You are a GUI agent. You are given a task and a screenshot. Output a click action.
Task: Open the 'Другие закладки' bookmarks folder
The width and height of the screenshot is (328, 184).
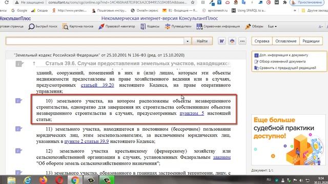[315, 10]
